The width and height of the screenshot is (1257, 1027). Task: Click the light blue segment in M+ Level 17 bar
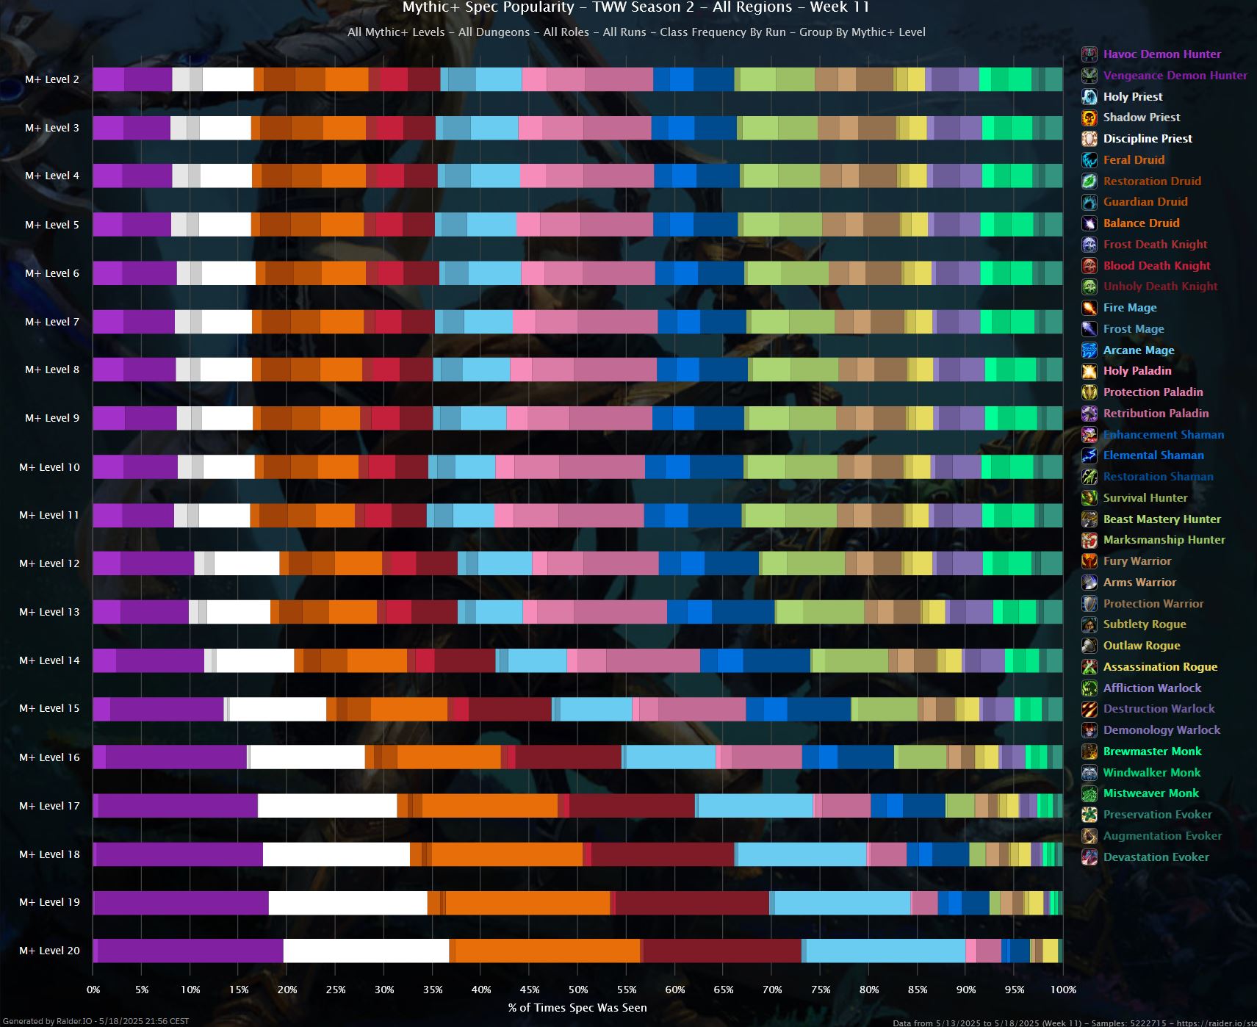755,806
